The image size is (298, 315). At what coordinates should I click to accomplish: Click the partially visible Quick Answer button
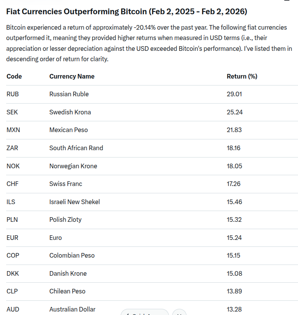(145, 312)
